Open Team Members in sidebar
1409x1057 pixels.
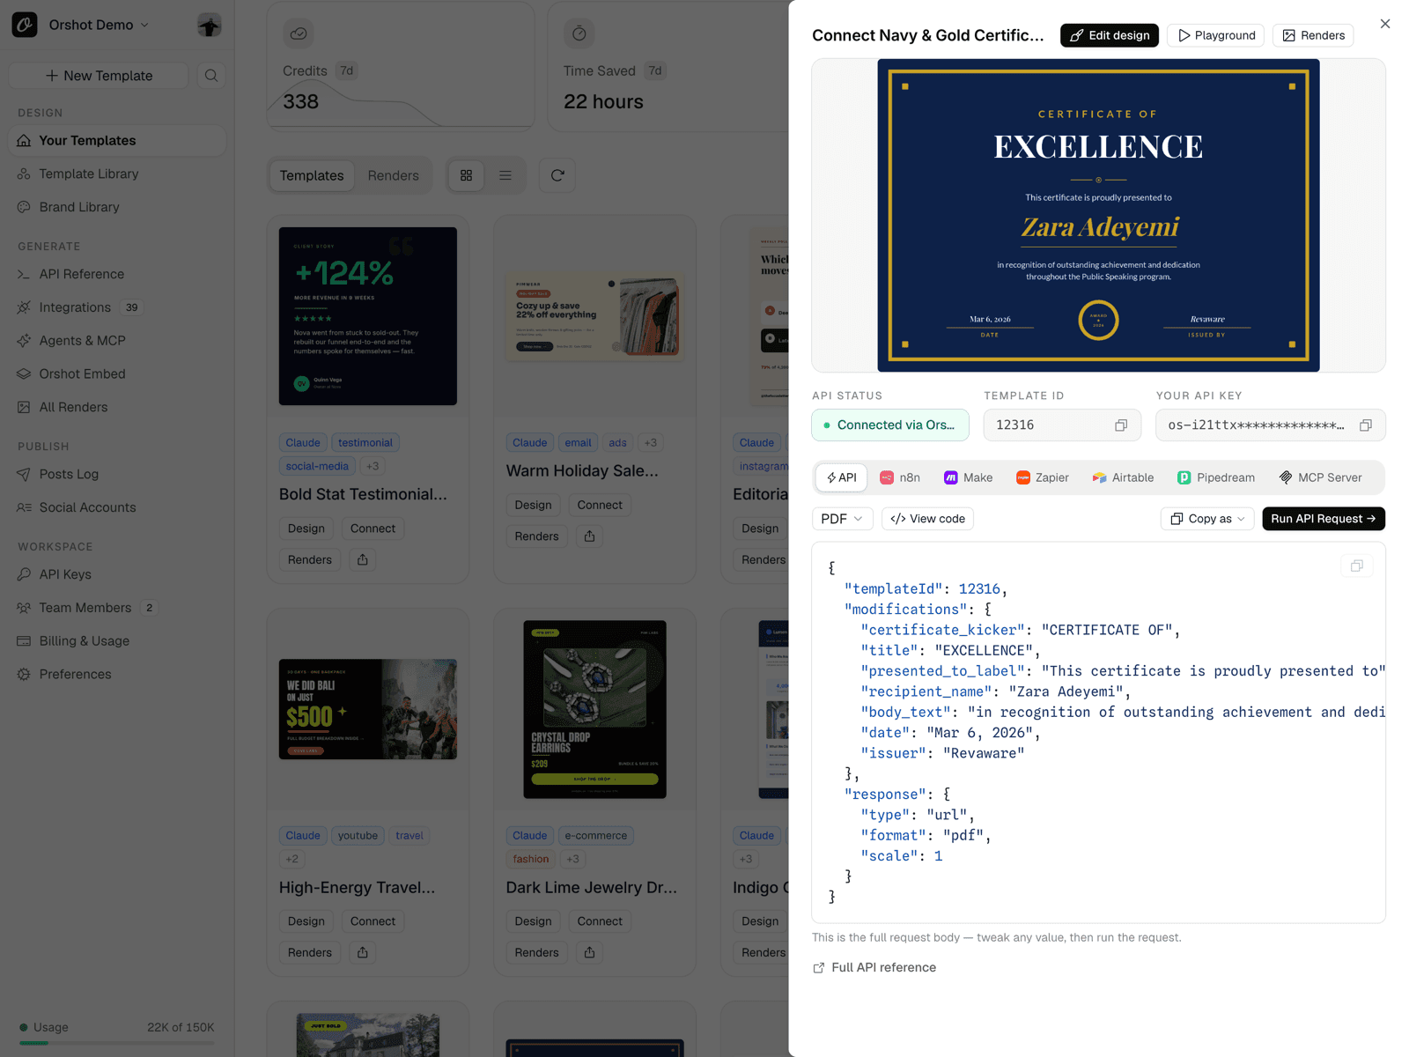117,608
